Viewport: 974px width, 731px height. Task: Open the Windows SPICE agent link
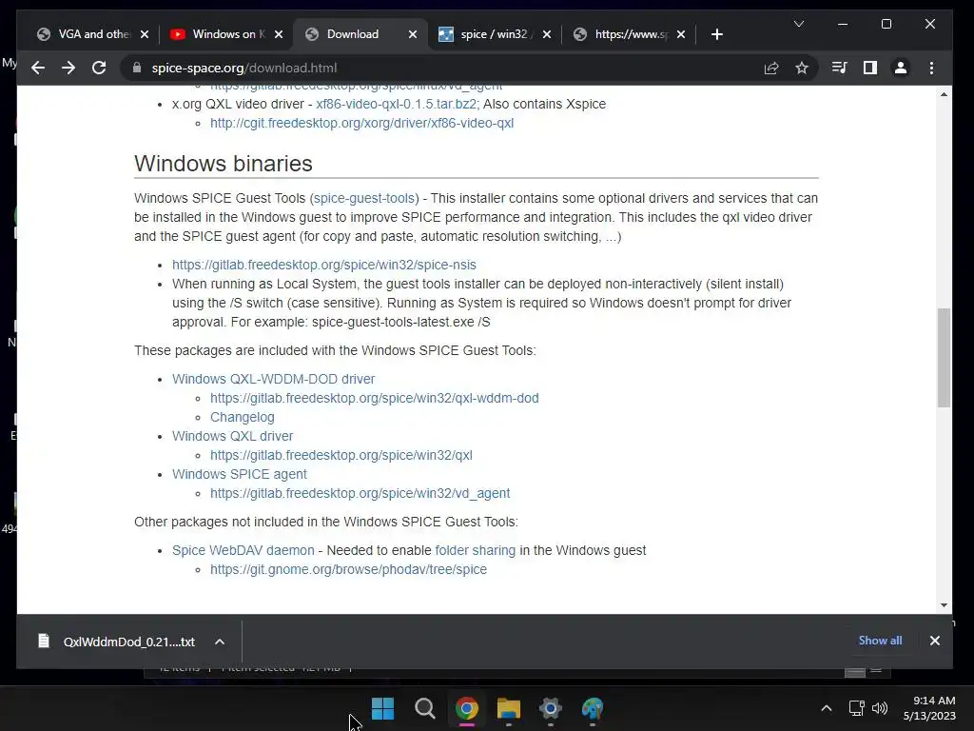point(239,474)
